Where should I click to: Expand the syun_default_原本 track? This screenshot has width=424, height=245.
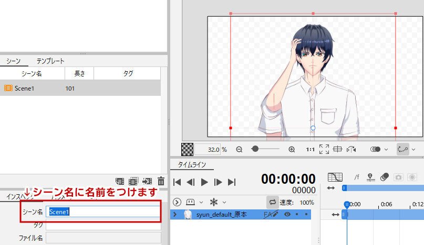click(175, 214)
